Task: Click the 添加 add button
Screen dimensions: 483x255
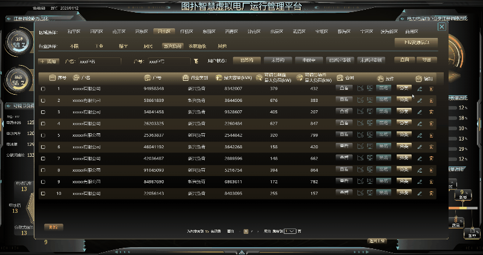Action: click(49, 61)
